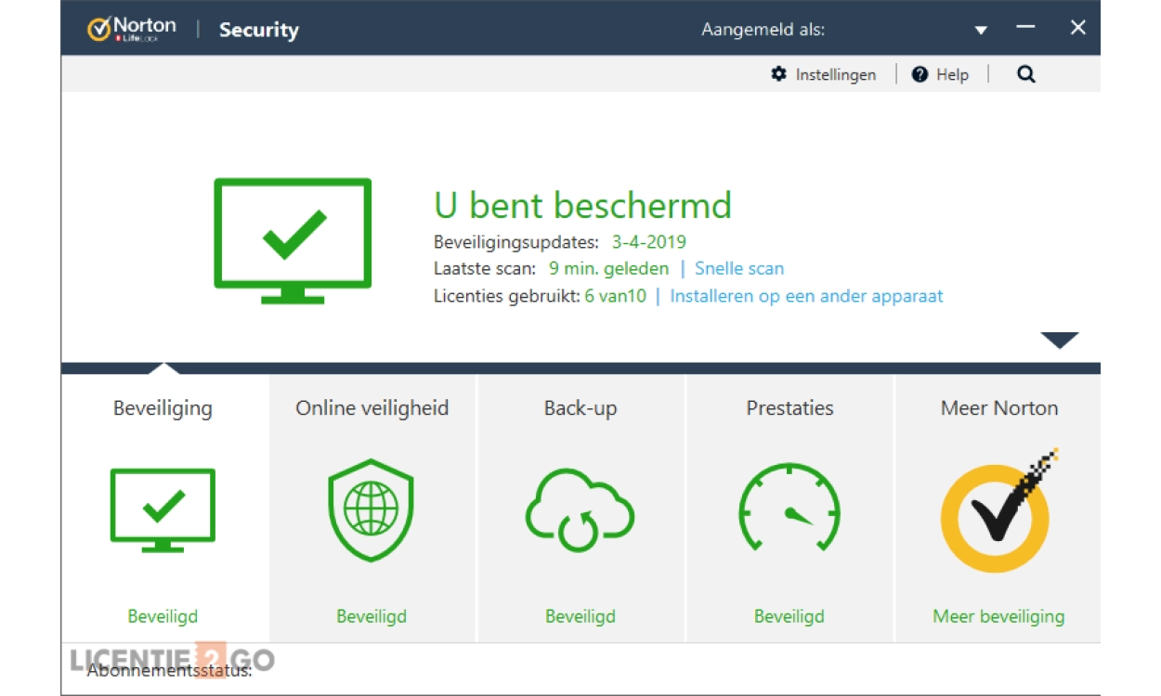Minimize the Norton Security window

pos(1025,28)
